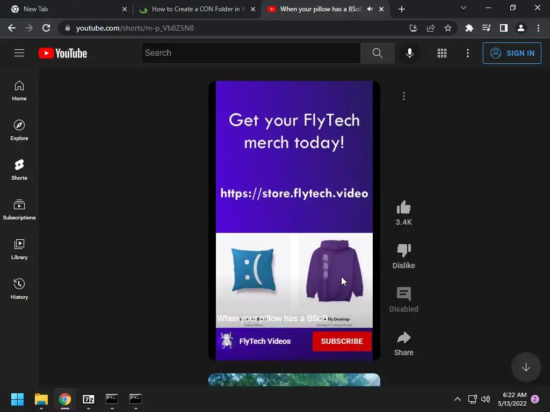Open Home in the sidebar

click(x=19, y=91)
